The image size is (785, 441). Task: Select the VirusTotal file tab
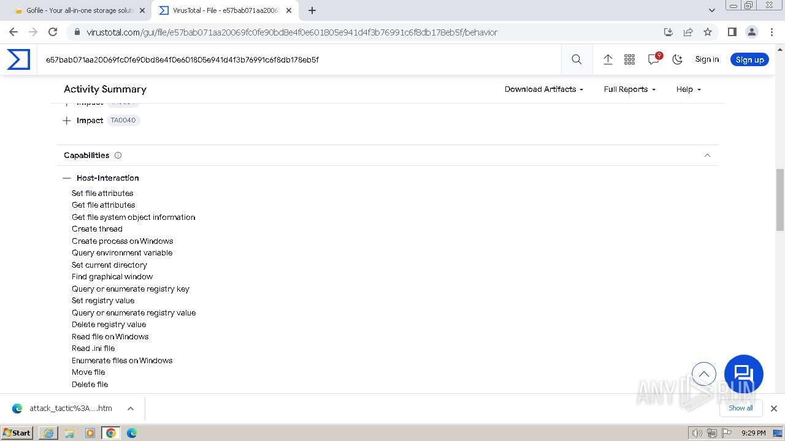(x=225, y=10)
